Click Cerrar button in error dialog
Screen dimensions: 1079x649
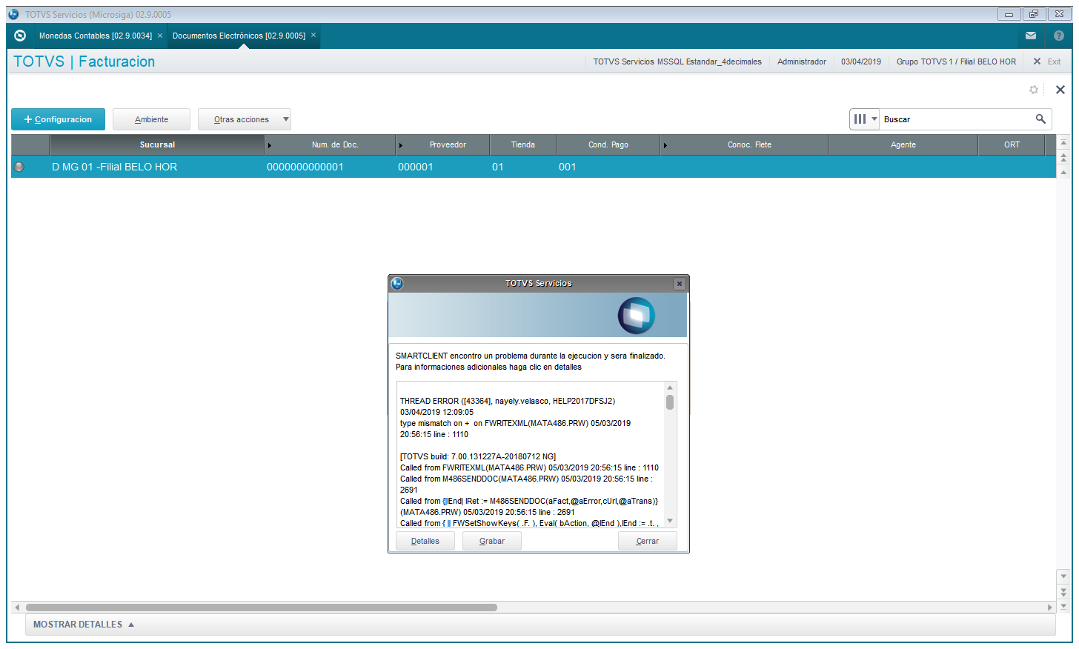pyautogui.click(x=648, y=541)
